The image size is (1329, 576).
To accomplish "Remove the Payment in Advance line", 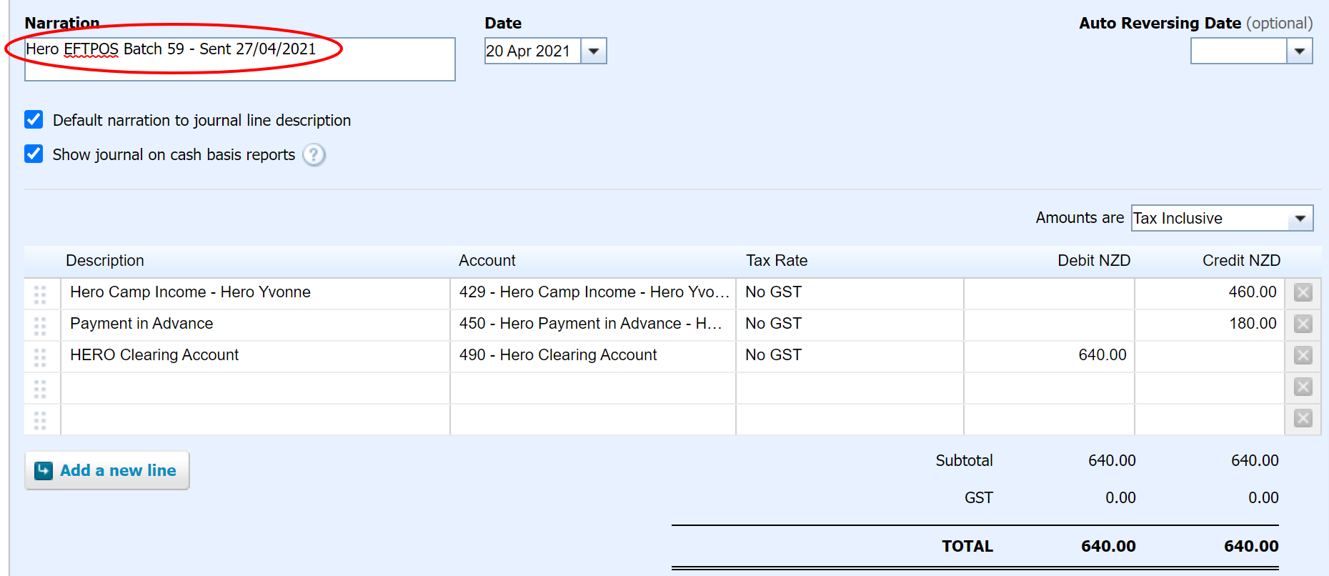I will [x=1303, y=324].
